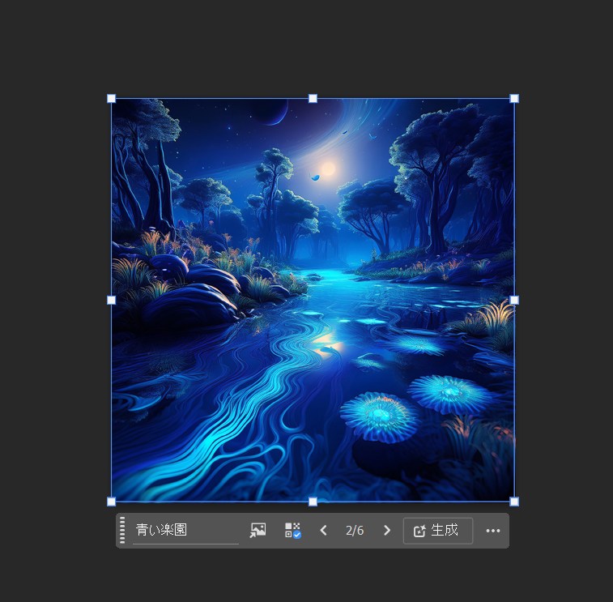Screen dimensions: 613x602
Task: Click the 2/6 variation counter
Action: tap(355, 531)
